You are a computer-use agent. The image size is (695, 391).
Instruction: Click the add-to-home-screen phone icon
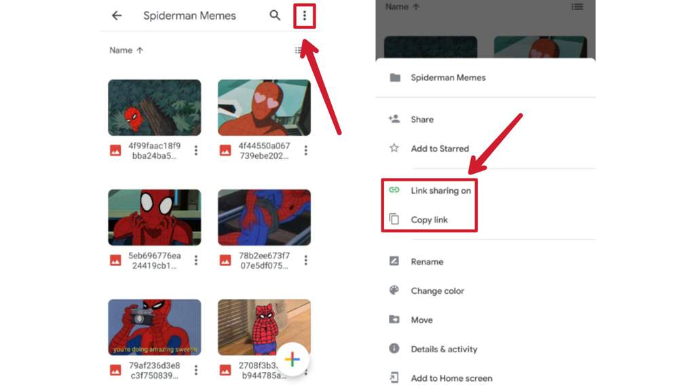pyautogui.click(x=394, y=377)
